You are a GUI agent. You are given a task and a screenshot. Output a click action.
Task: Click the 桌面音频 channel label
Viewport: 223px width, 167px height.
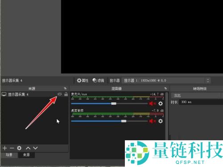(77, 110)
